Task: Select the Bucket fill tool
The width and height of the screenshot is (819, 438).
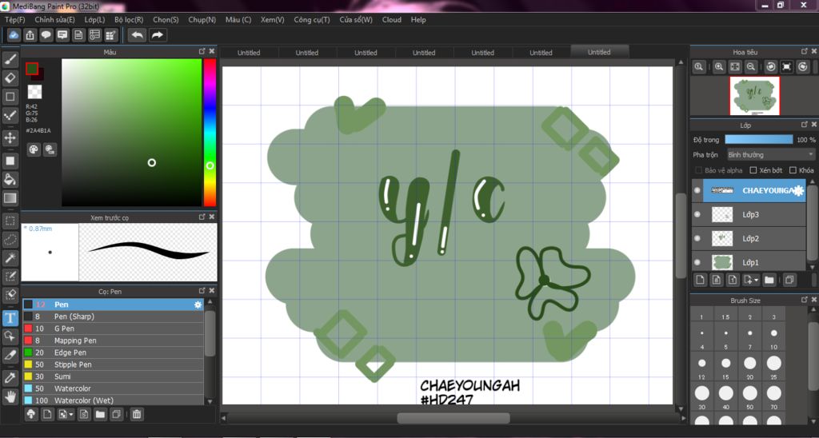Action: (x=10, y=179)
